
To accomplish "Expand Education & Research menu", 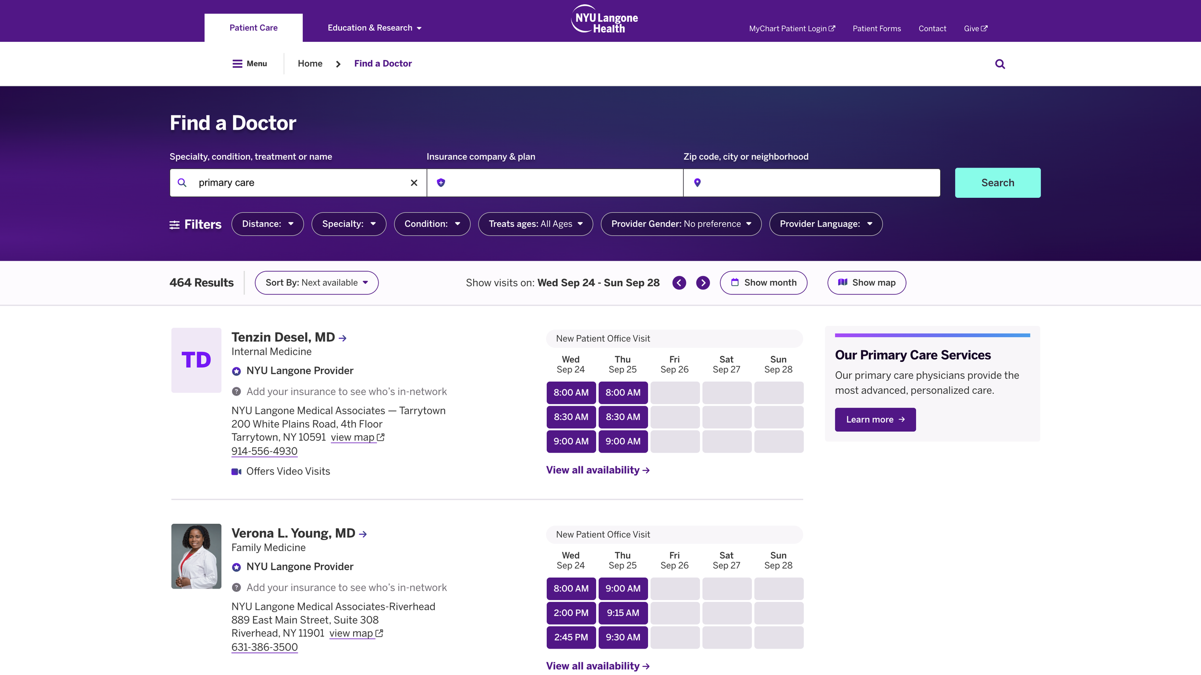I will [375, 28].
